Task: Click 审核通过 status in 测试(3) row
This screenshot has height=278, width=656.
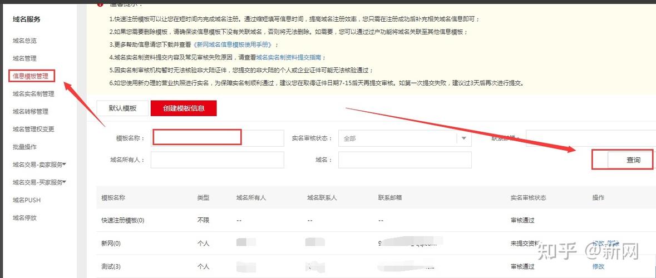Action: pos(522,266)
